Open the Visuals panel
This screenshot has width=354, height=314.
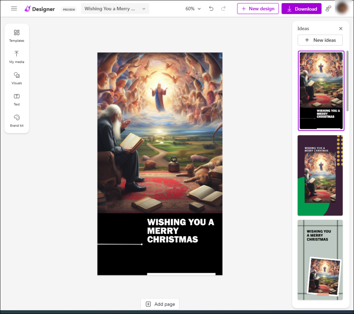[17, 78]
